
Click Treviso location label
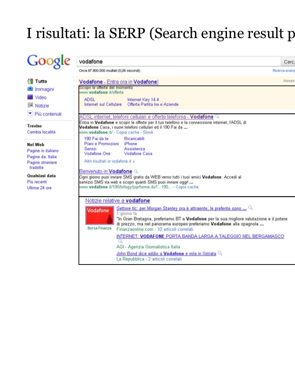click(34, 126)
